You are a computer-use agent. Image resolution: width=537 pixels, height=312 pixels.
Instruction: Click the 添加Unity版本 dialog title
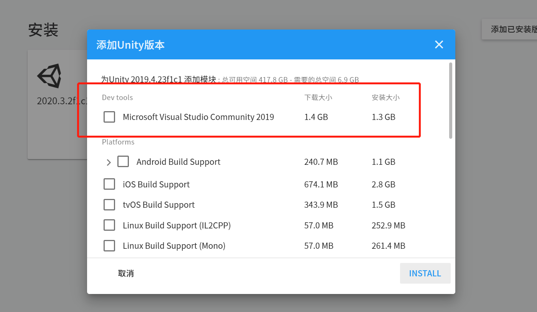coord(130,45)
